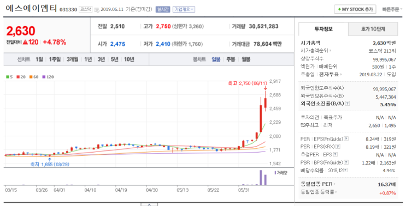Click the 시가총액 value 2,630억원
Screen dimensions: 406x206
click(384, 43)
